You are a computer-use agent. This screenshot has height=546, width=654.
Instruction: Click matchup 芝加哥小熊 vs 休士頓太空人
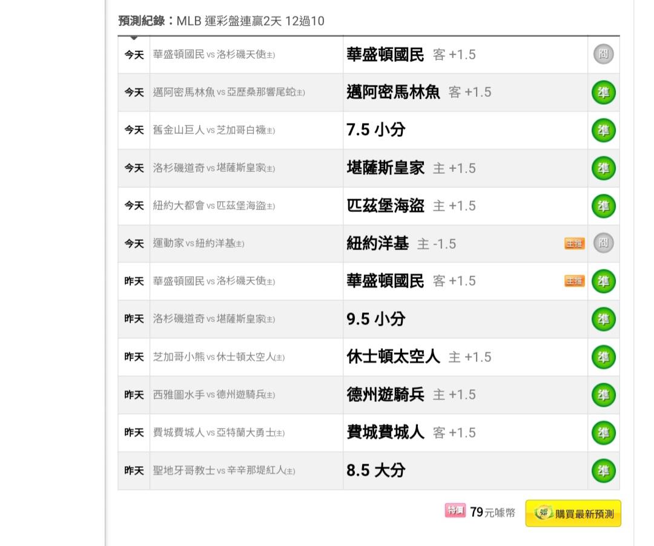coord(219,357)
